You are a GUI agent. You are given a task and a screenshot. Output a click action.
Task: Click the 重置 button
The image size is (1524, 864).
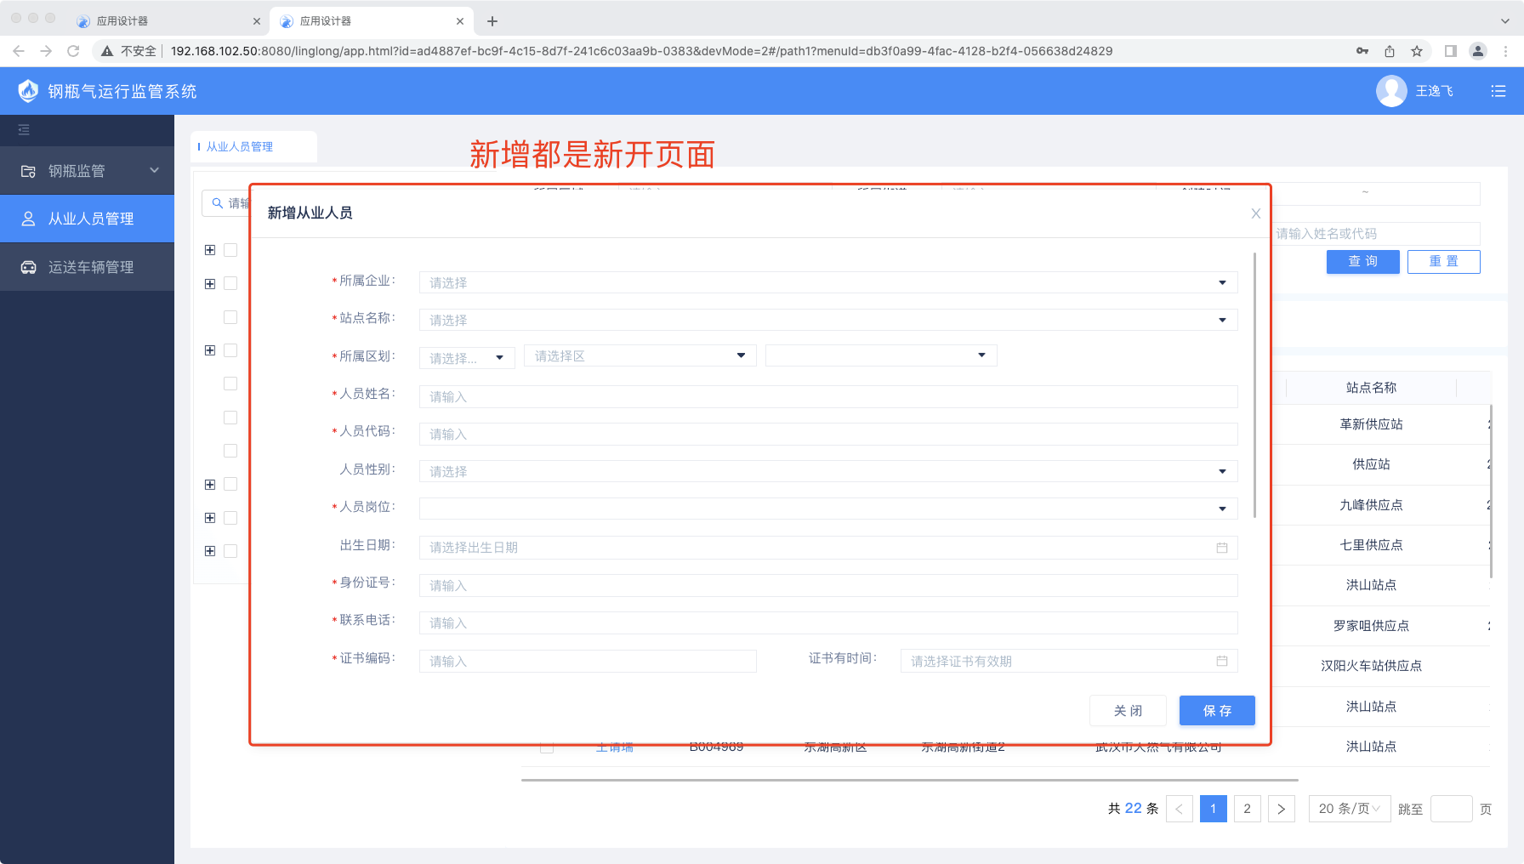pos(1444,262)
